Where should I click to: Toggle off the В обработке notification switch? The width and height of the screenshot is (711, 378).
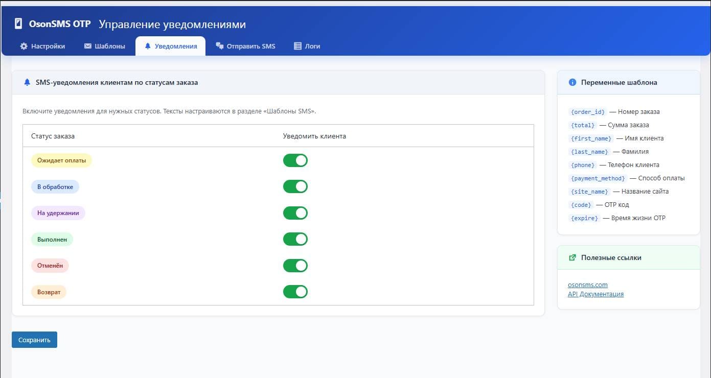[x=295, y=186]
